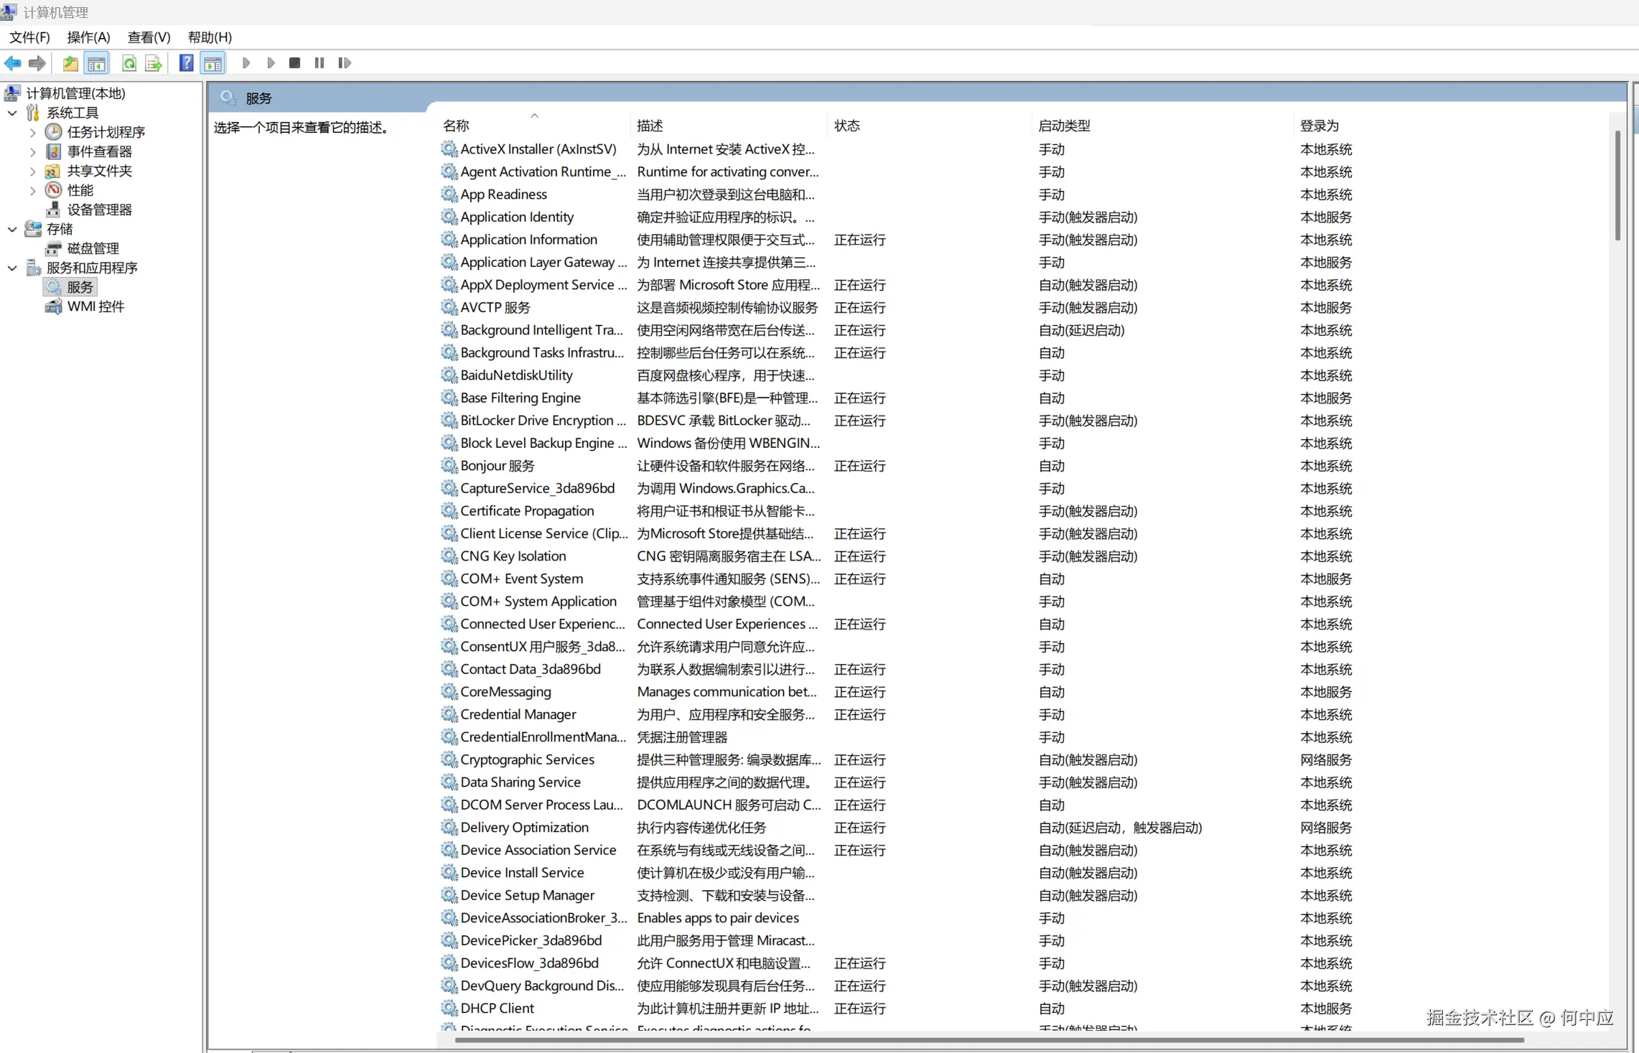Toggle the console tree show/hide button

tap(96, 63)
